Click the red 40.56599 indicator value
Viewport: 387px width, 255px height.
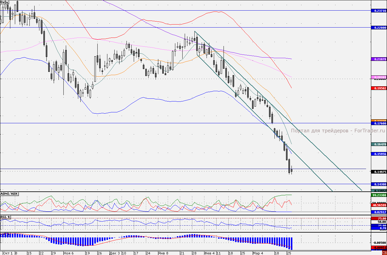click(x=379, y=205)
